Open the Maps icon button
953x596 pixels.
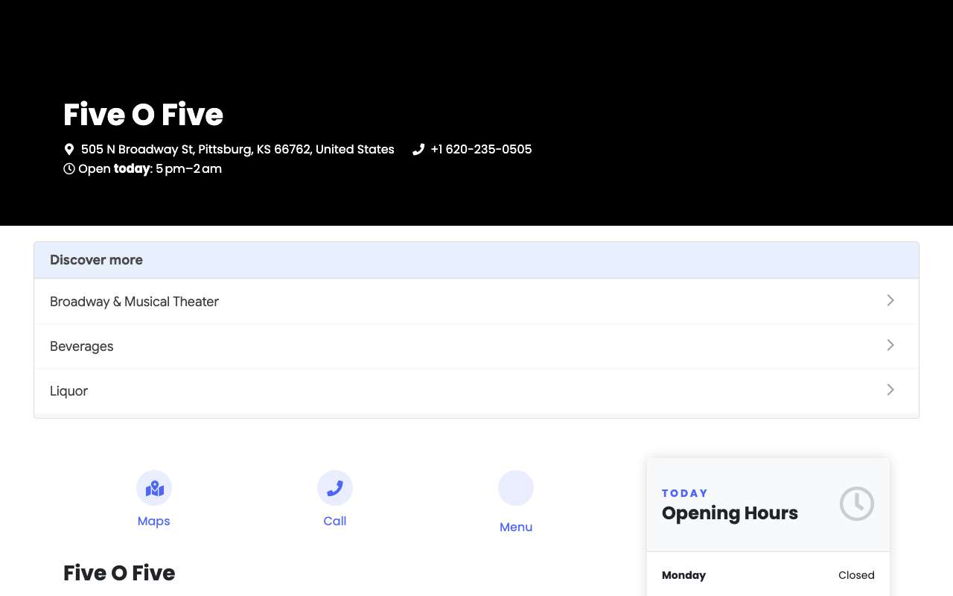click(154, 488)
